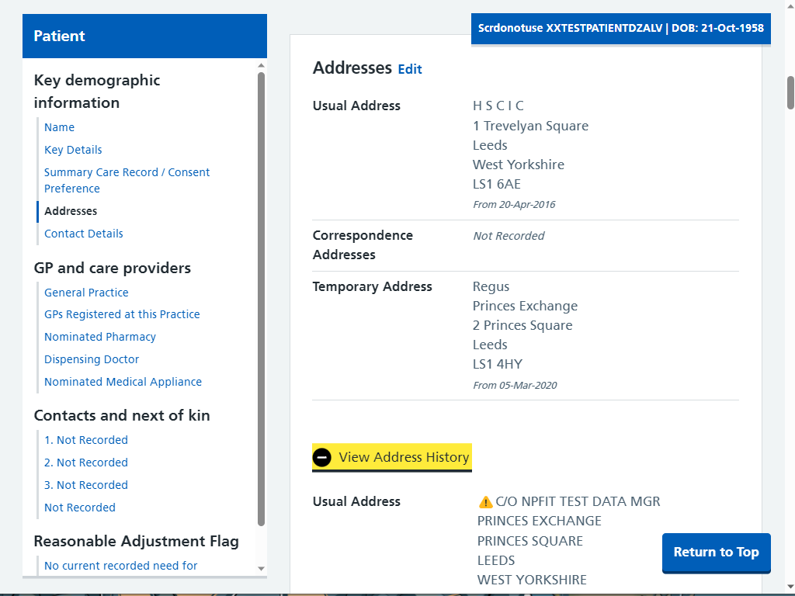The width and height of the screenshot is (795, 596).
Task: Click the text Regus in Temporary Address
Action: click(491, 287)
